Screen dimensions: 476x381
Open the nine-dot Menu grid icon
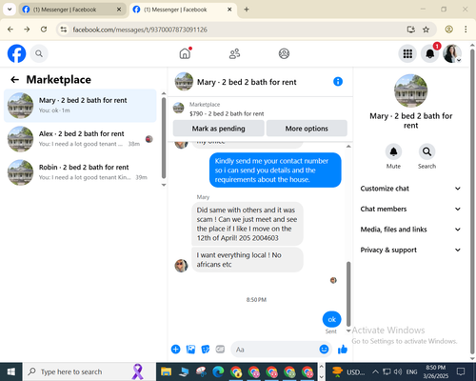pyautogui.click(x=407, y=53)
